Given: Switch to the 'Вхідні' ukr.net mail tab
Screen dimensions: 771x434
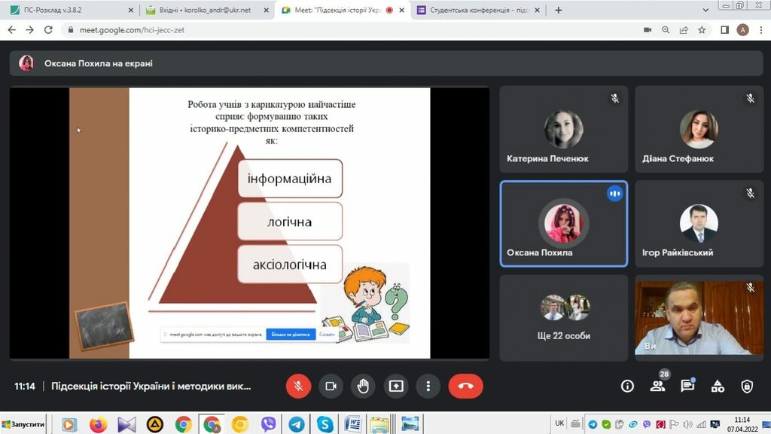Looking at the screenshot, I should point(205,11).
